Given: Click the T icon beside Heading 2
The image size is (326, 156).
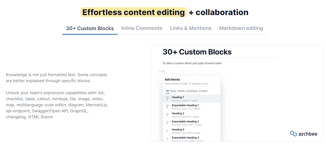Looking at the screenshot, I should 167,115.
